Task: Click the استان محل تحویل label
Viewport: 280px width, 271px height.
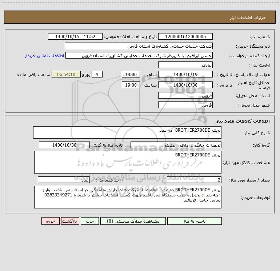Action: coord(253,96)
